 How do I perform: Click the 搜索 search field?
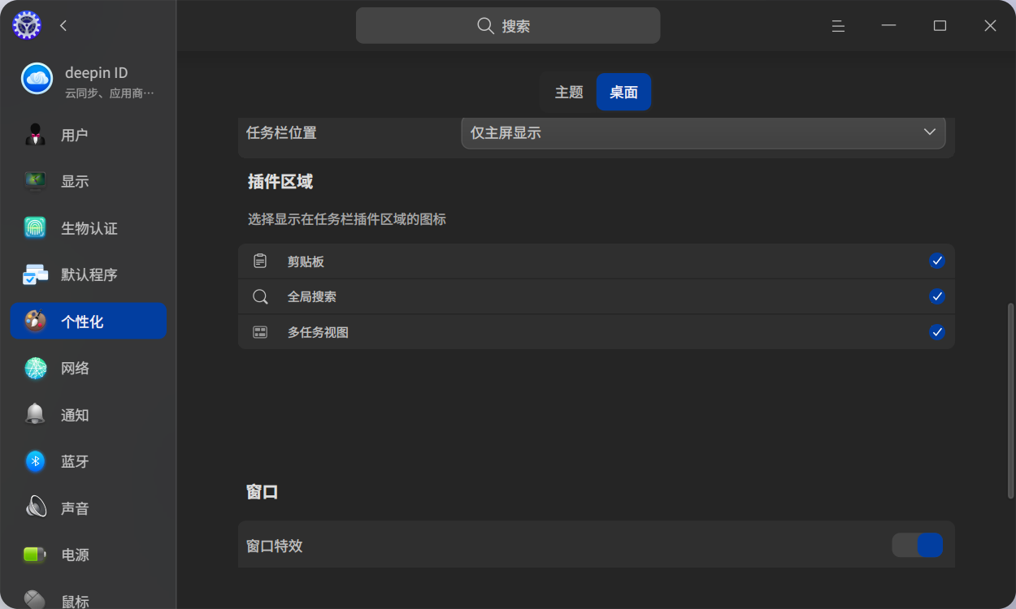pos(508,26)
